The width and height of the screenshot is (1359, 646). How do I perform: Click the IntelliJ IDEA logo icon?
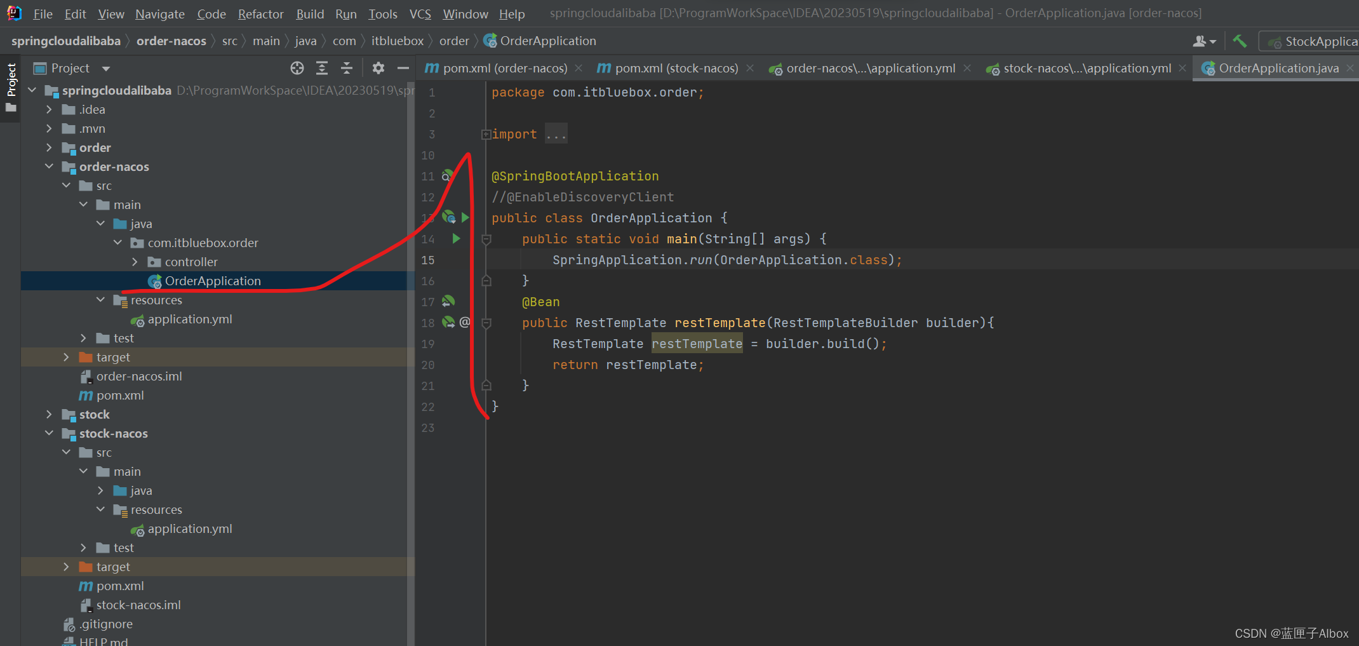[x=14, y=13]
